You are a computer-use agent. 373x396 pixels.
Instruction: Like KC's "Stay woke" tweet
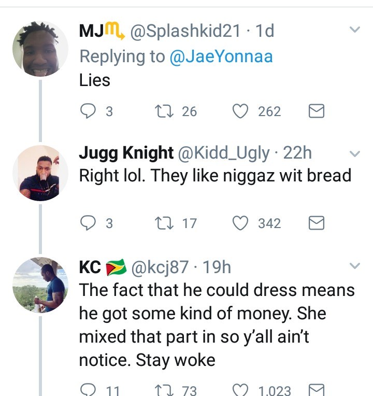click(x=240, y=390)
